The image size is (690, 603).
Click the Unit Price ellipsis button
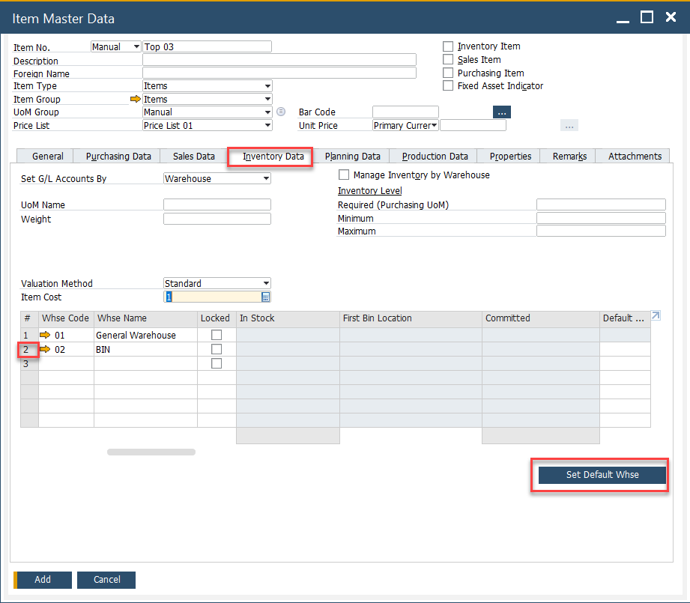(569, 126)
